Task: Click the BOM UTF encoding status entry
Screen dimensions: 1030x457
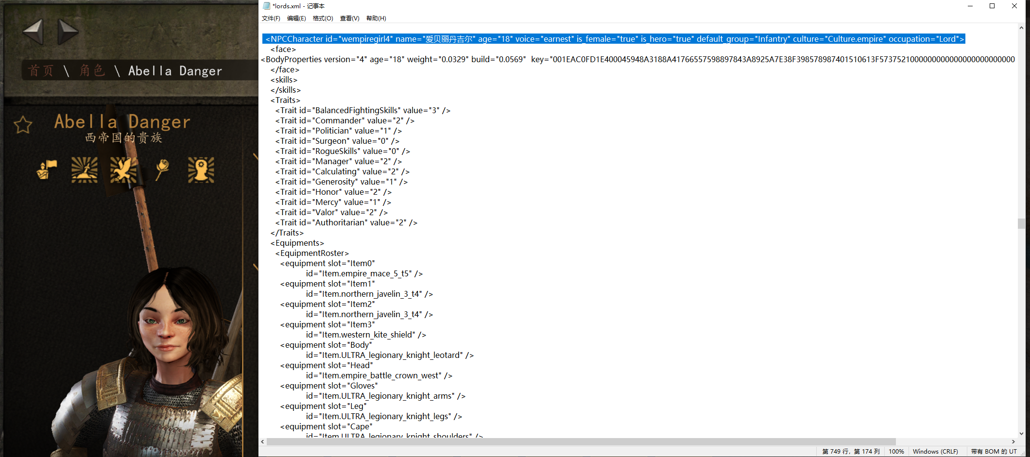Action: 994,451
